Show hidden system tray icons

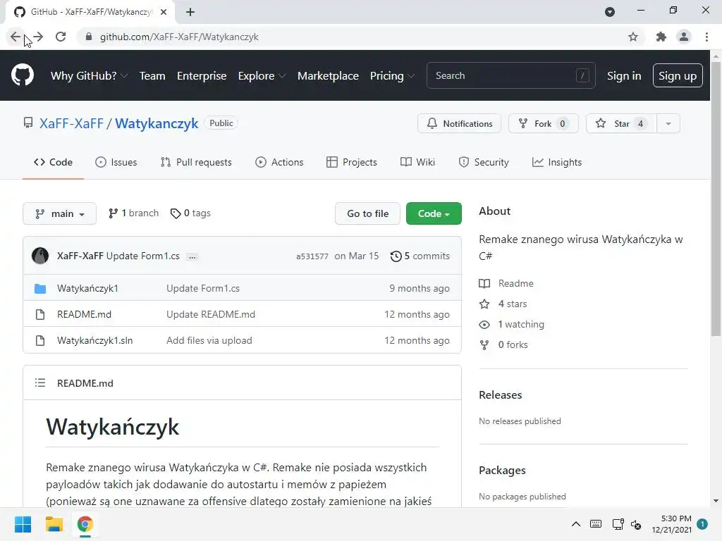[x=575, y=524]
